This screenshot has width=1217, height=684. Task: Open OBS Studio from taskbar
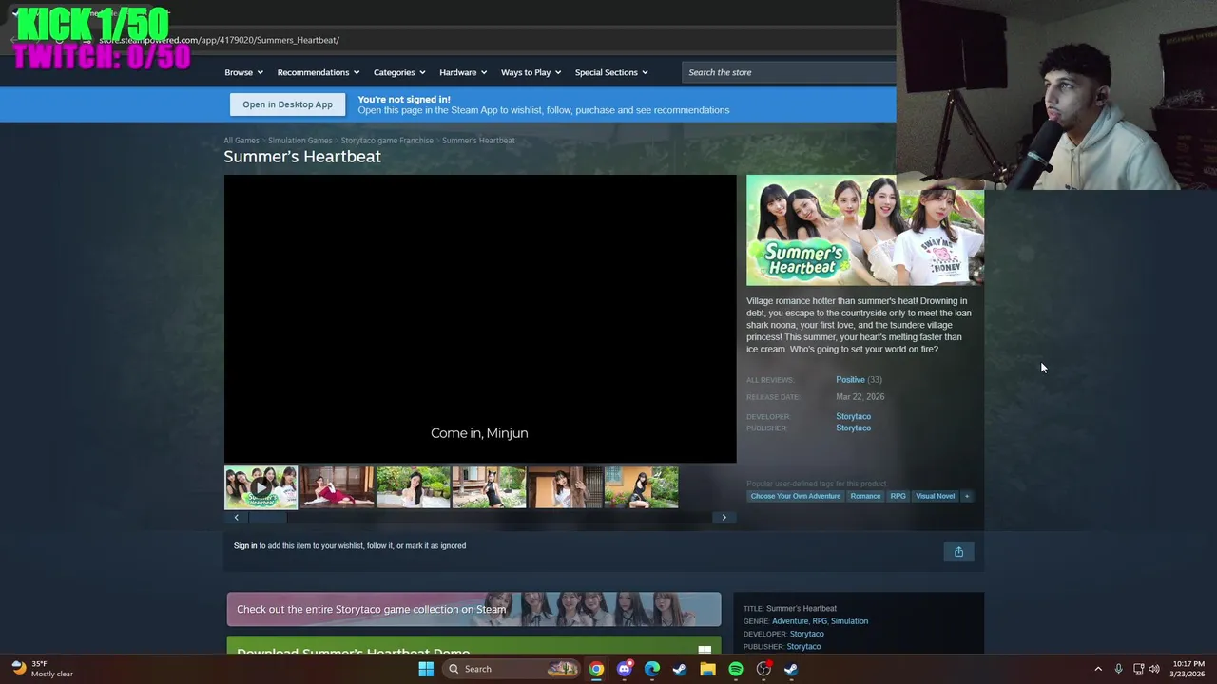point(763,669)
